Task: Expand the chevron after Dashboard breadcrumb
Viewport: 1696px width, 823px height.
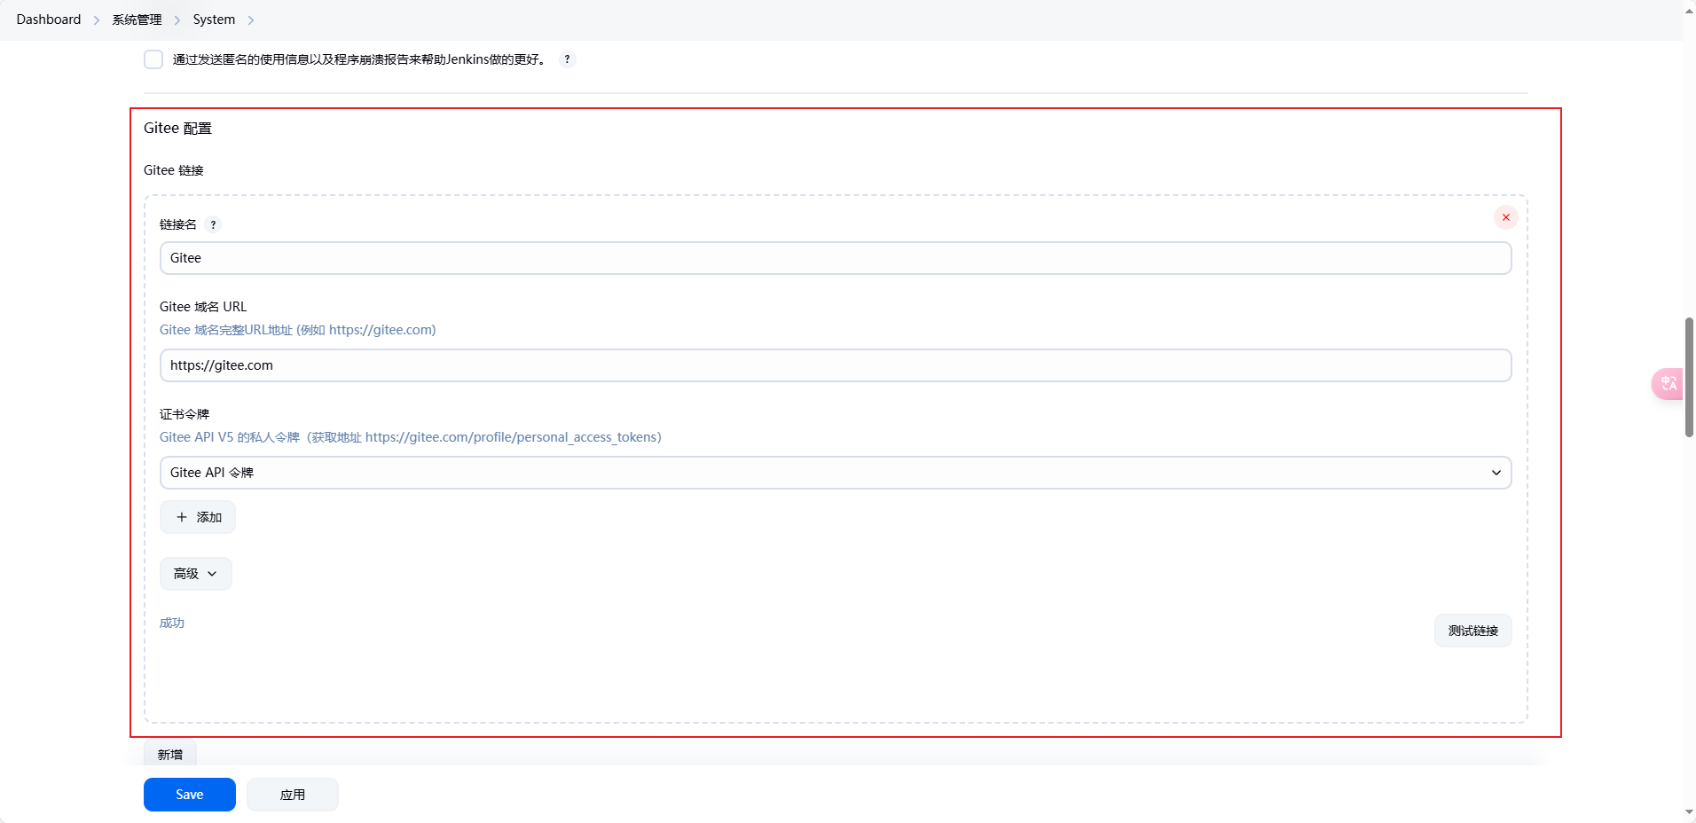Action: (97, 20)
